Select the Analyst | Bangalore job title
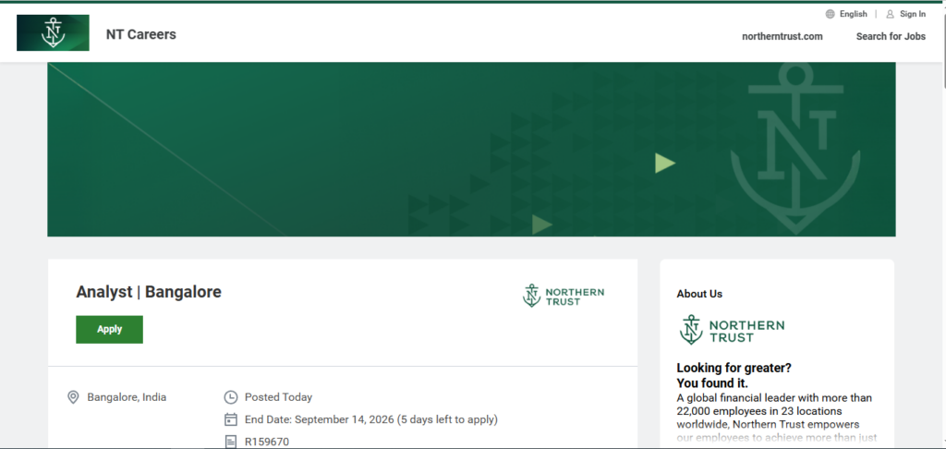 click(149, 292)
